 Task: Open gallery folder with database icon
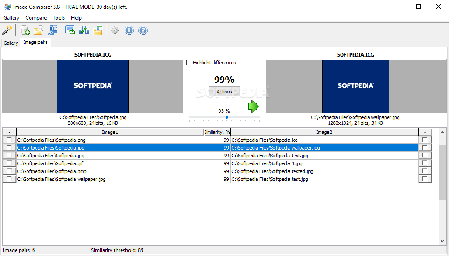pos(39,30)
